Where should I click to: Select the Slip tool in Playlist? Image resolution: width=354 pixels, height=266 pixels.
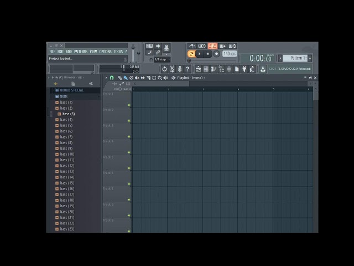tap(143, 78)
